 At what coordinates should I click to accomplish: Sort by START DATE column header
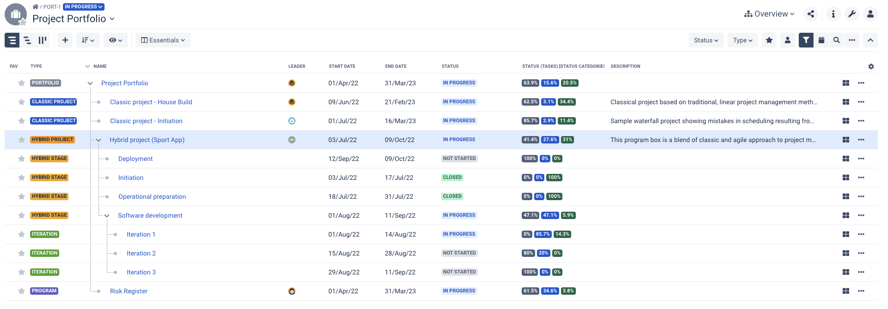point(342,66)
